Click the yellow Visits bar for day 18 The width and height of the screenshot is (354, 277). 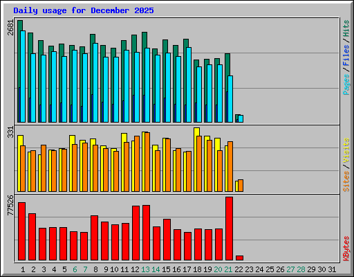tap(196, 159)
